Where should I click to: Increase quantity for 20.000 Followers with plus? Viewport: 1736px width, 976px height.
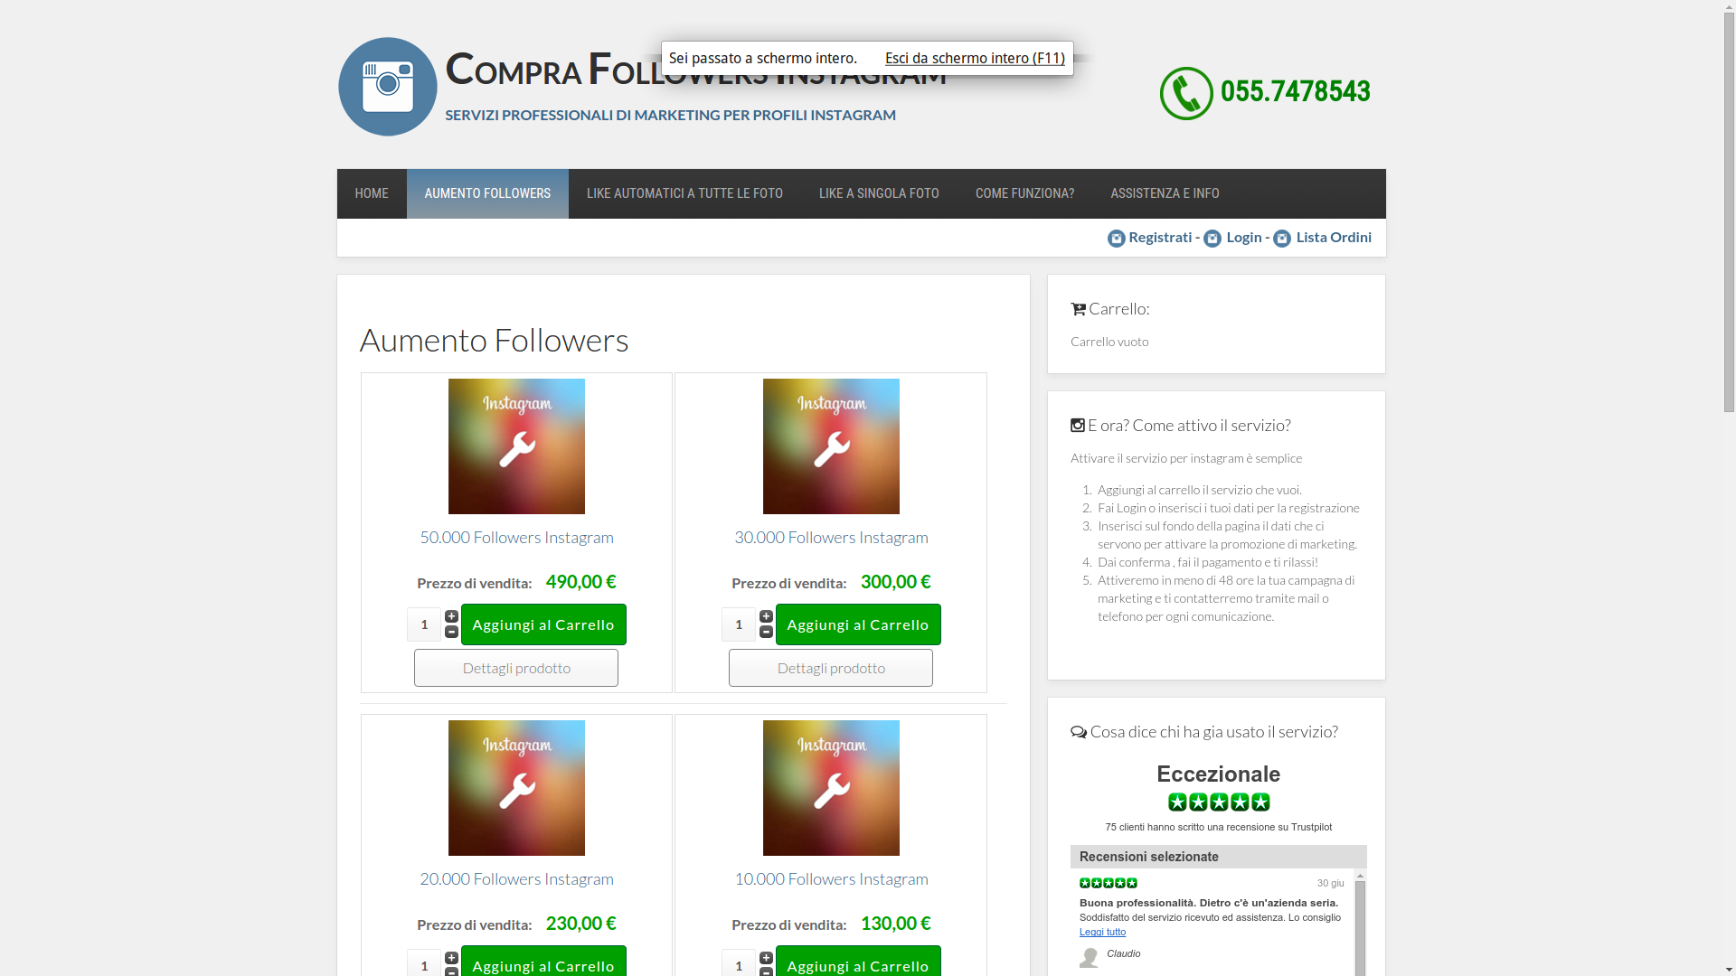tap(451, 958)
